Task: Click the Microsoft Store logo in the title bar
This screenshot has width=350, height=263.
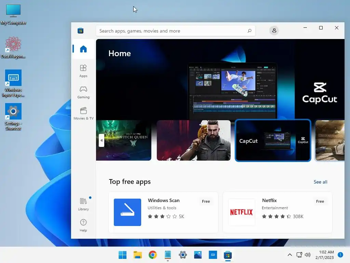Action: point(81,30)
